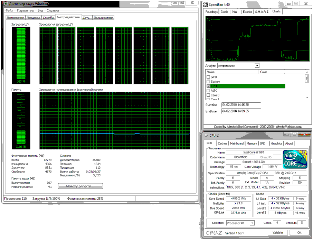Viewport: 313px width, 240px height.
Task: Click the Package value Socket 1366 LGA
Action: pos(254,162)
